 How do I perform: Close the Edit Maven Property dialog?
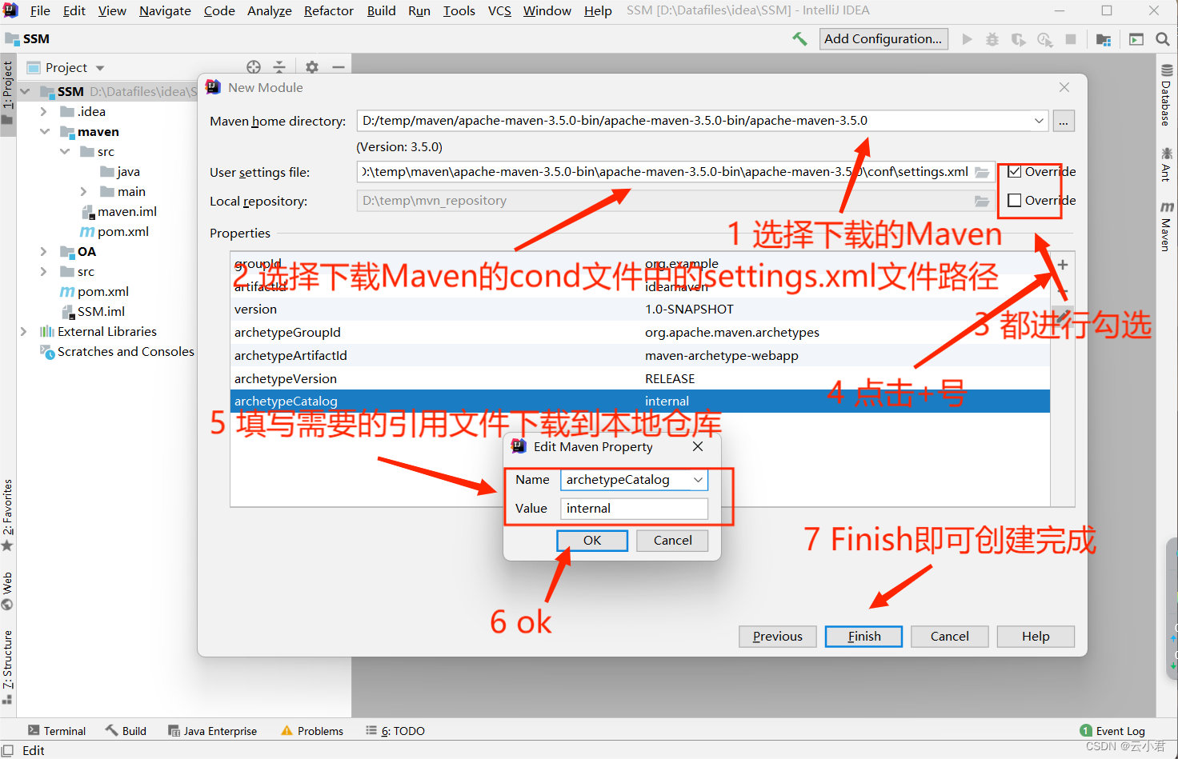[698, 446]
